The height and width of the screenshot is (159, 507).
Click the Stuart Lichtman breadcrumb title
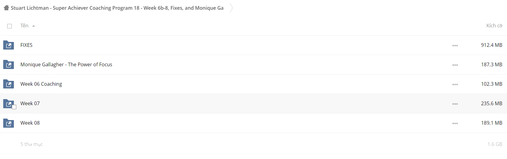pyautogui.click(x=117, y=8)
